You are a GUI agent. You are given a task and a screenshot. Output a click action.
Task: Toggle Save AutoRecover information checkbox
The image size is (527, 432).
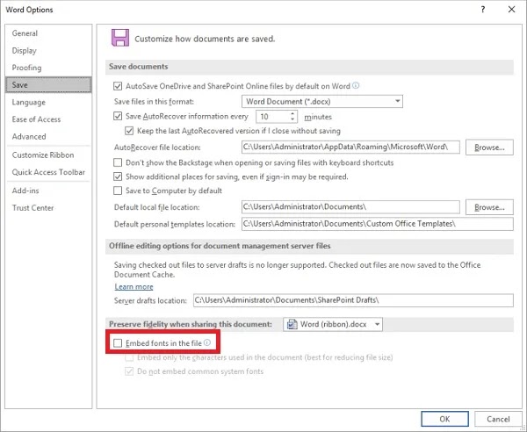pos(118,116)
